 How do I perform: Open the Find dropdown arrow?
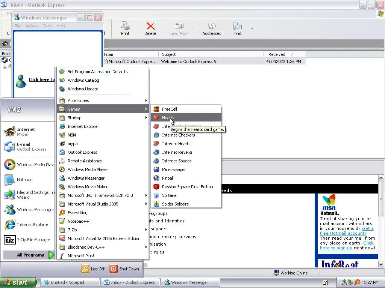coord(252,28)
